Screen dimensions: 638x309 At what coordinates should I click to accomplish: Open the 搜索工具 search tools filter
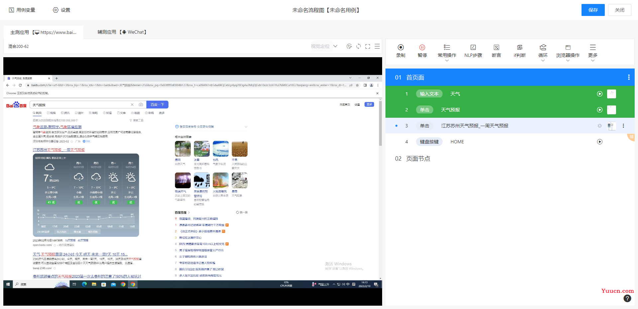coord(137,120)
